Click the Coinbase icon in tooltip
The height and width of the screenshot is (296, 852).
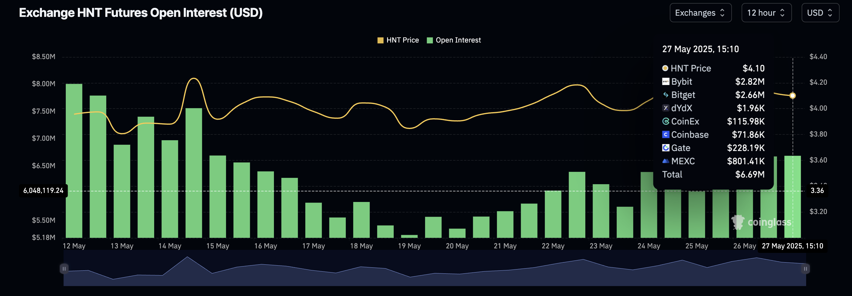666,134
